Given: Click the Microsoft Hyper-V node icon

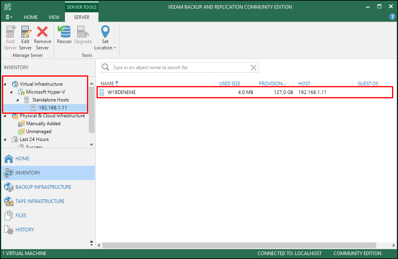Looking at the screenshot, I should 21,92.
